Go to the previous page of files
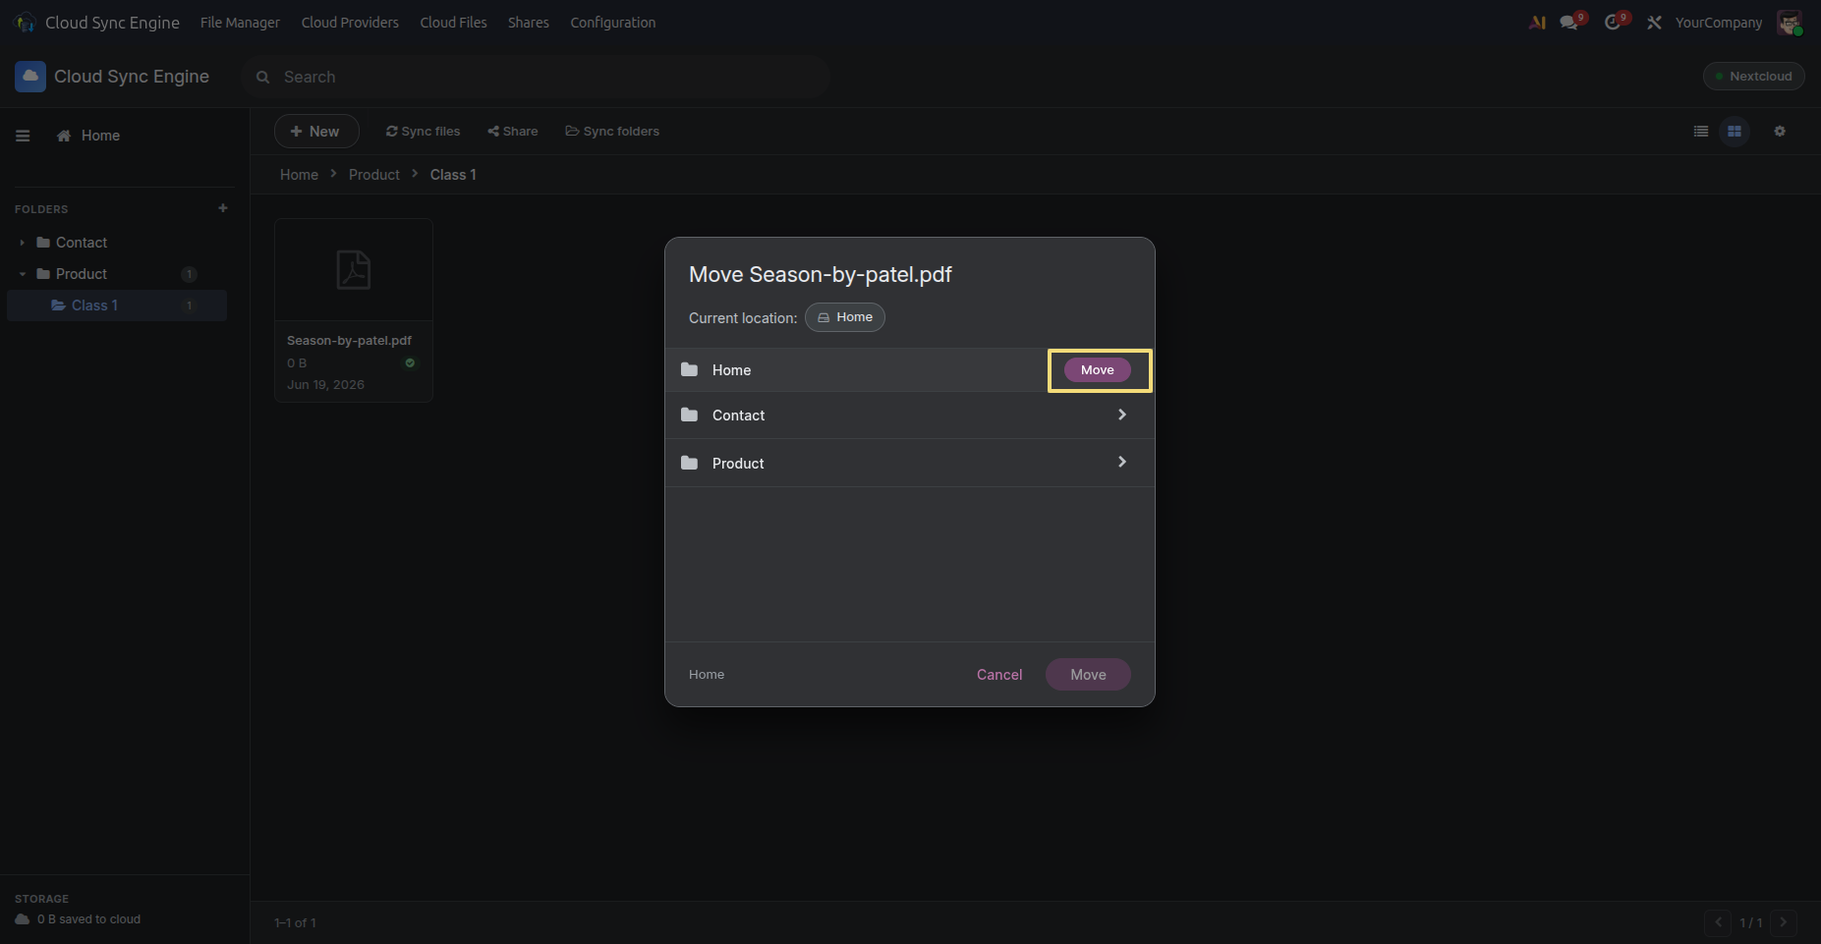The height and width of the screenshot is (944, 1821). pos(1718,922)
